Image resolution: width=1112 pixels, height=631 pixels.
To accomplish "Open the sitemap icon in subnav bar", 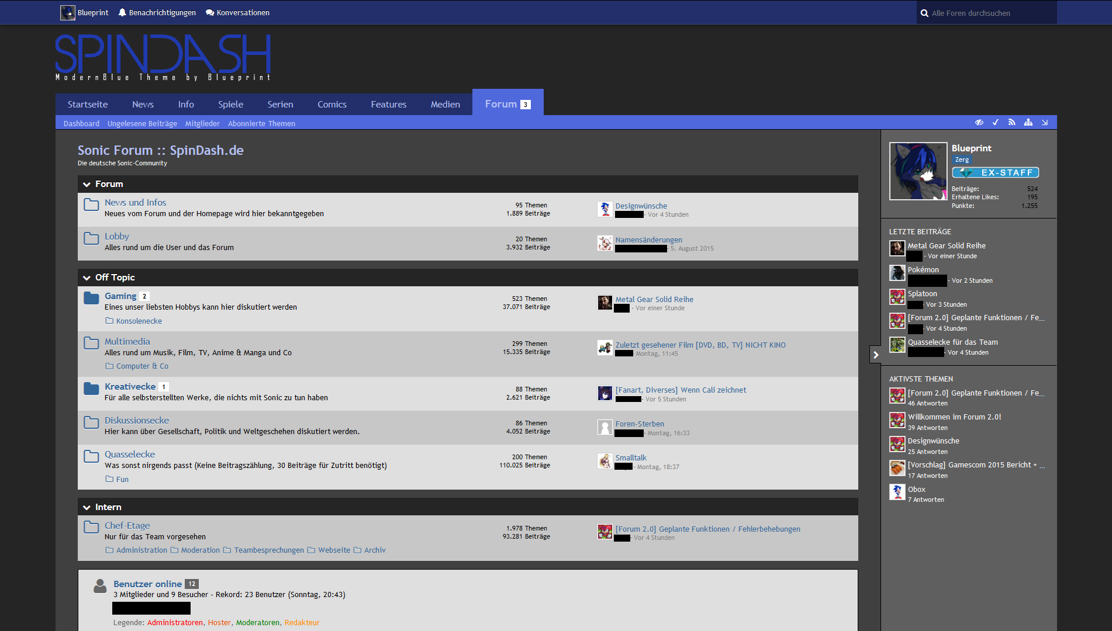I will click(x=1028, y=123).
